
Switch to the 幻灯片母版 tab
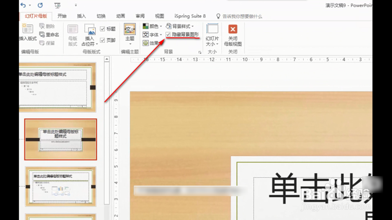coord(36,16)
